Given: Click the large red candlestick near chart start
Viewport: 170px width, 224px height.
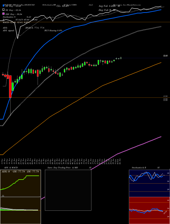Looking at the screenshot, I should click(x=10, y=87).
